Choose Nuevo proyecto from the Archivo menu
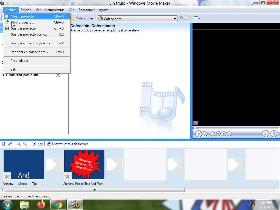 click(37, 16)
